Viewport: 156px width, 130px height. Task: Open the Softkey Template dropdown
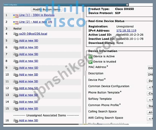pos(150,100)
